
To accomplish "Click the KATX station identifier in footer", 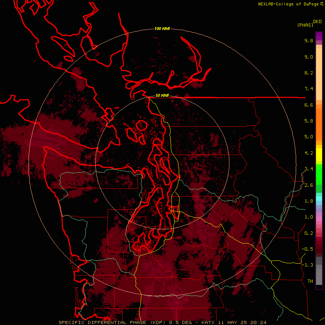I will [x=208, y=322].
